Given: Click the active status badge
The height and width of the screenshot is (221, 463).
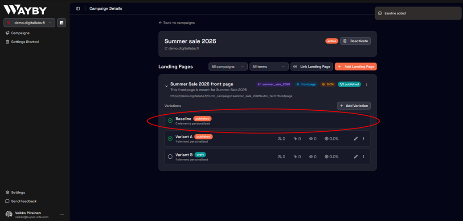Looking at the screenshot, I should [332, 41].
